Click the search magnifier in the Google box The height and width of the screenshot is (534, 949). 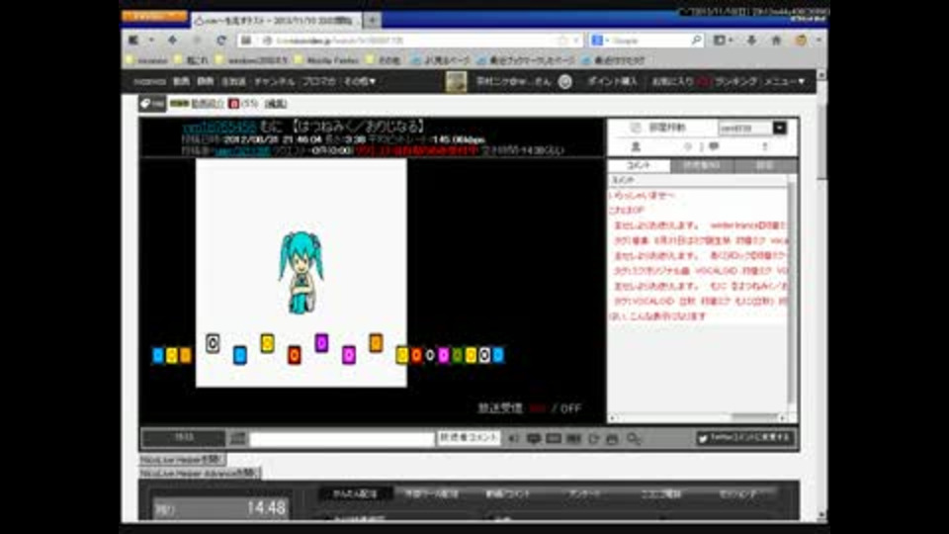tap(696, 40)
